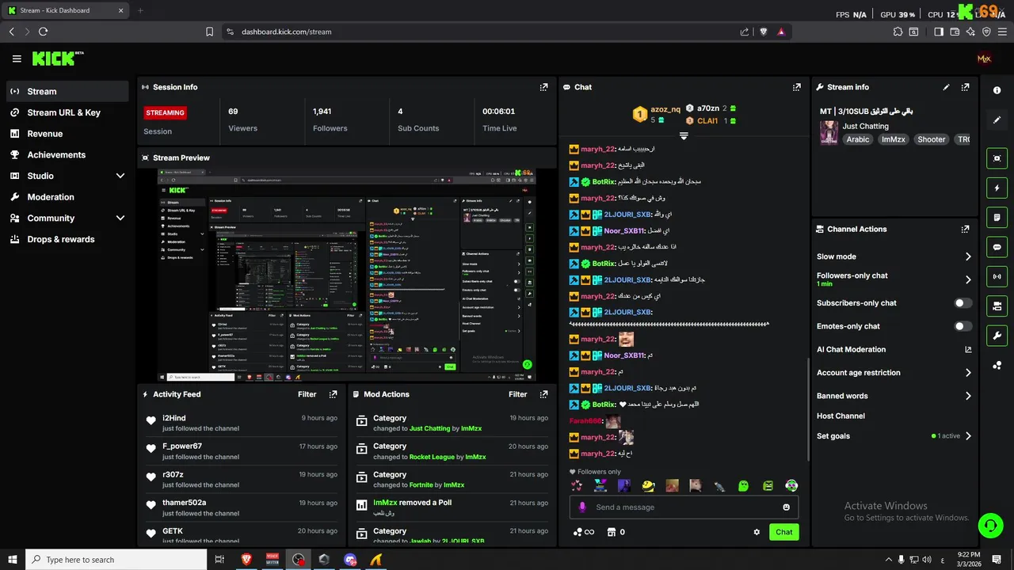Click the channel points infinity icon

tap(583, 532)
